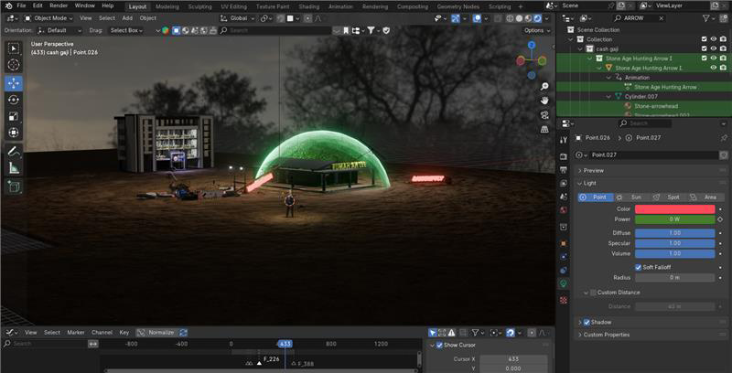Pick the Rotate tool
The height and width of the screenshot is (373, 732).
point(14,100)
